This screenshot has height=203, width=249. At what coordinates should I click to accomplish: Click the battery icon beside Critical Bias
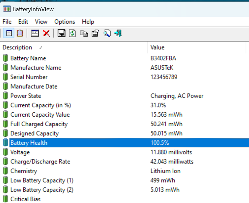coord(5,199)
